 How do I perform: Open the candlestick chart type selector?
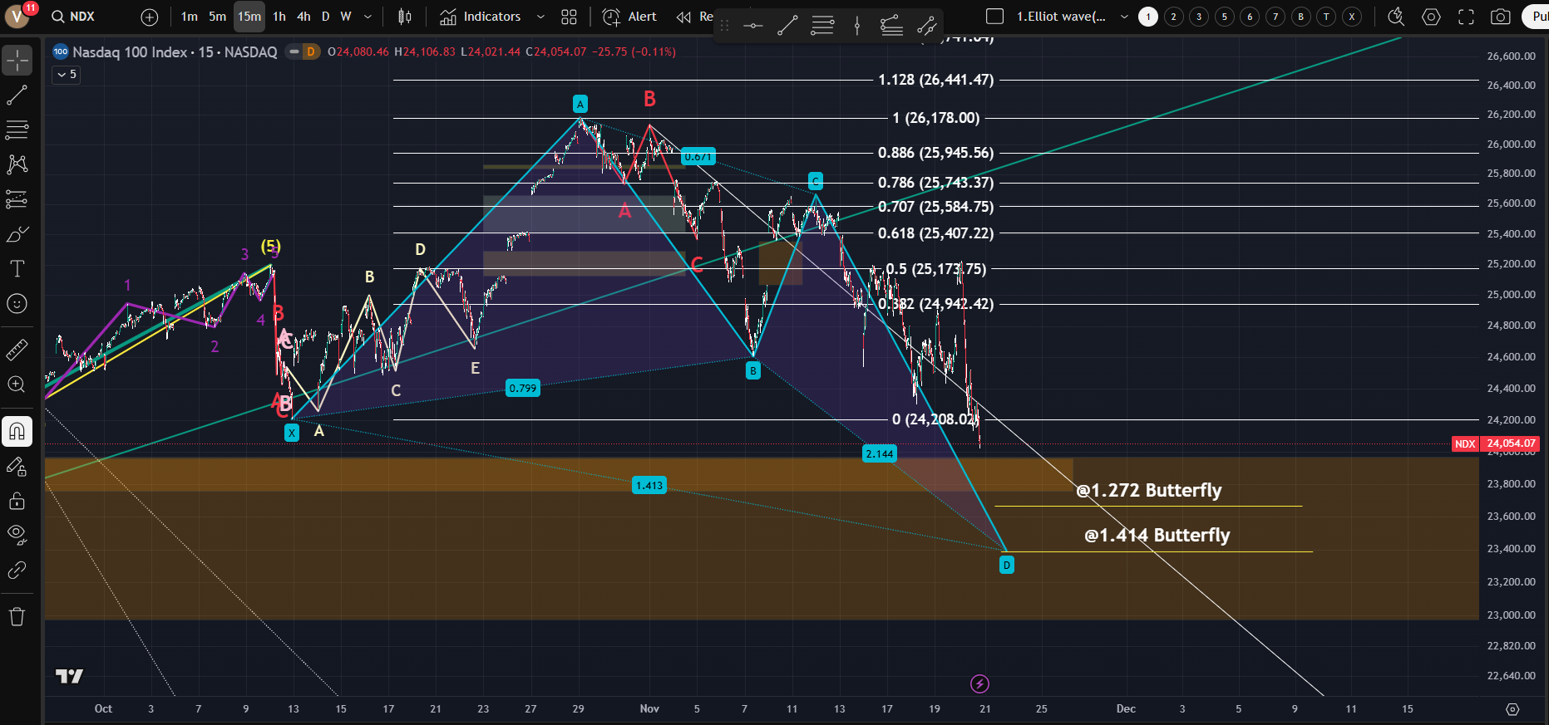click(x=405, y=17)
